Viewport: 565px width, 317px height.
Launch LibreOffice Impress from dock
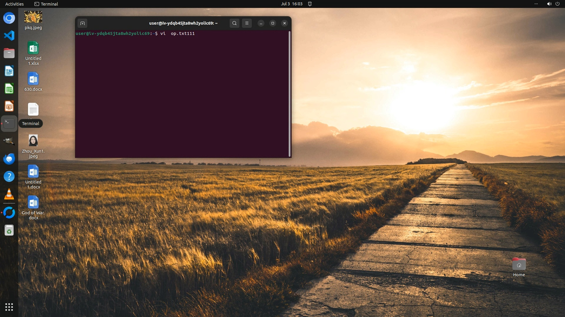click(x=9, y=106)
